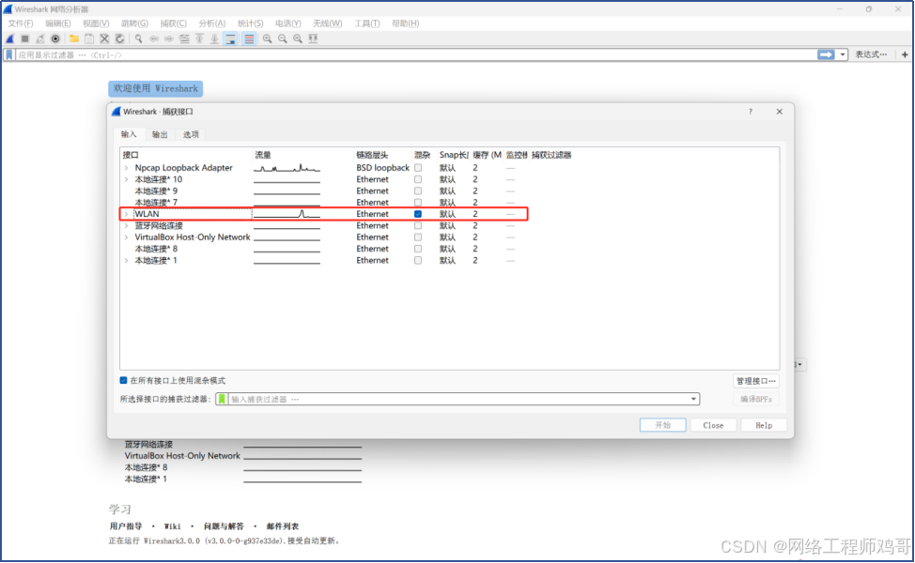This screenshot has width=915, height=563.
Task: Expand VirtualBox Host-Only Network row in dialog
Action: (127, 237)
